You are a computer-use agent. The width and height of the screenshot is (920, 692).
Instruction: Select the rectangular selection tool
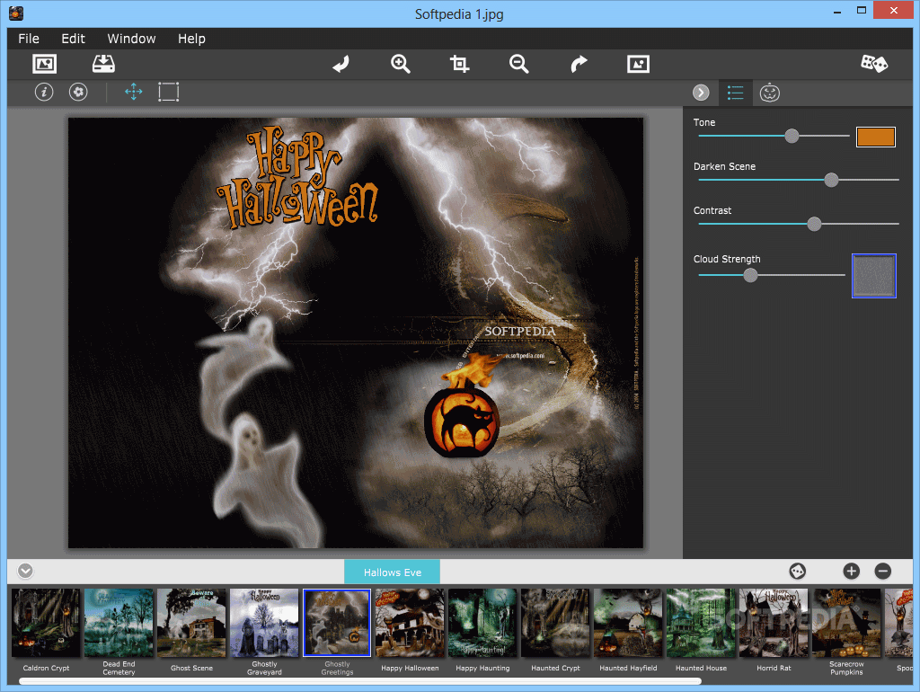point(168,93)
